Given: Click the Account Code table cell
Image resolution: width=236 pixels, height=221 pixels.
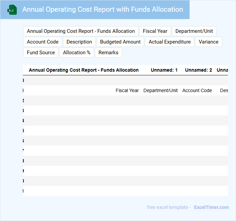Looking at the screenshot, I should pos(197,90).
